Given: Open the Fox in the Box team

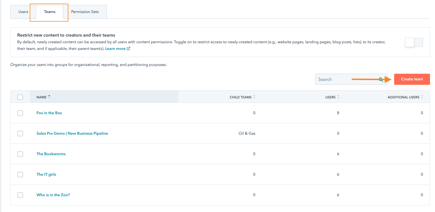Looking at the screenshot, I should pyautogui.click(x=49, y=113).
